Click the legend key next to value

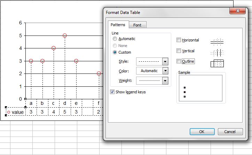[9, 112]
